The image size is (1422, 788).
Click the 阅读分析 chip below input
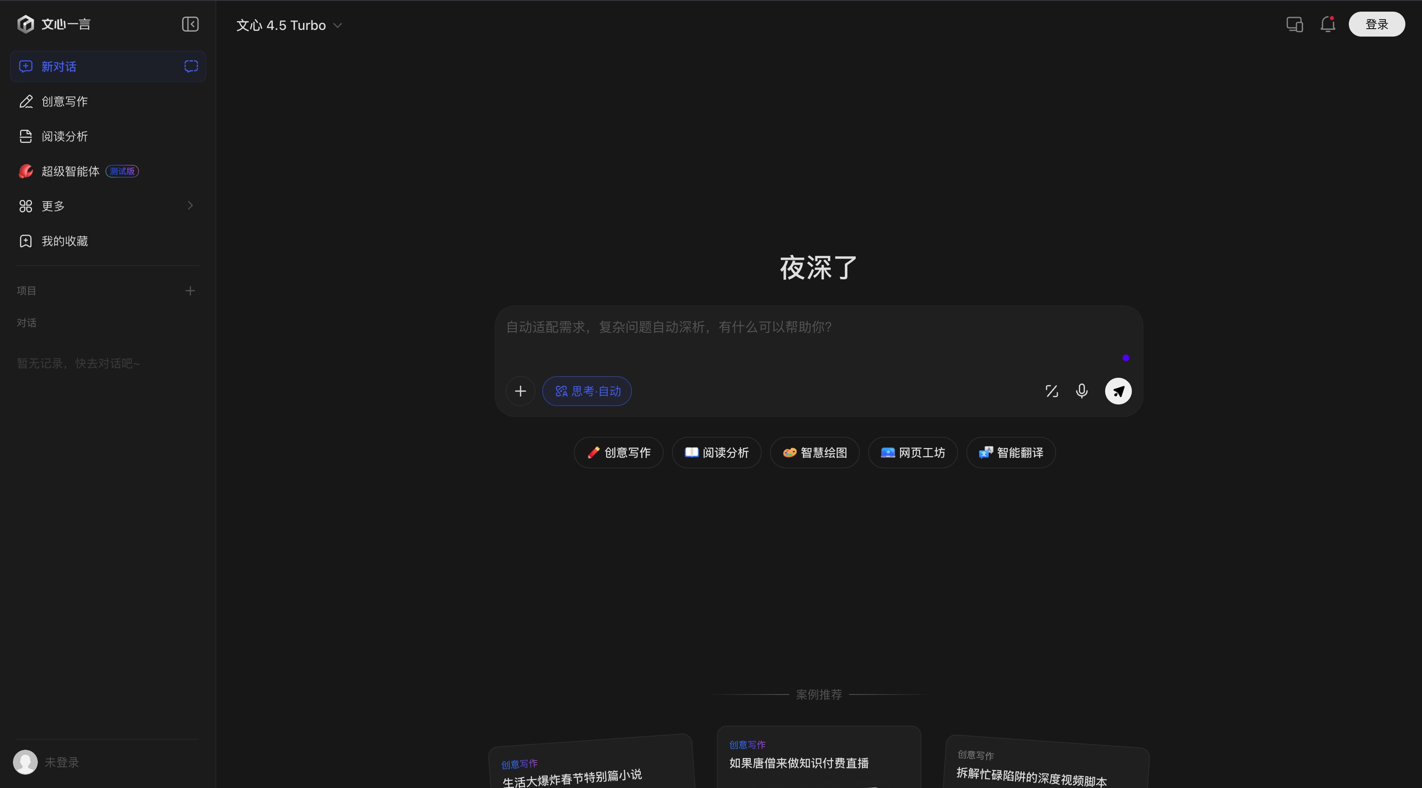[x=716, y=453]
